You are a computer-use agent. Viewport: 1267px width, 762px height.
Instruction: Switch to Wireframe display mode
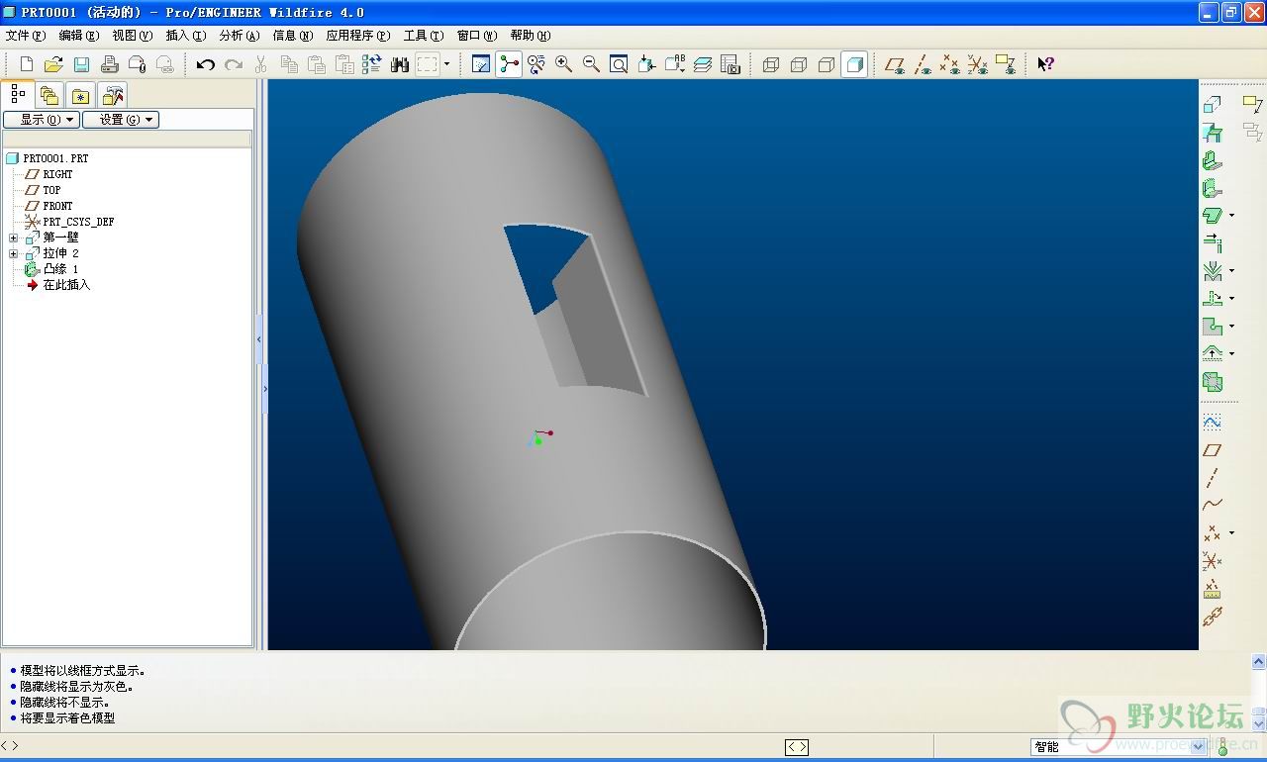(x=771, y=64)
